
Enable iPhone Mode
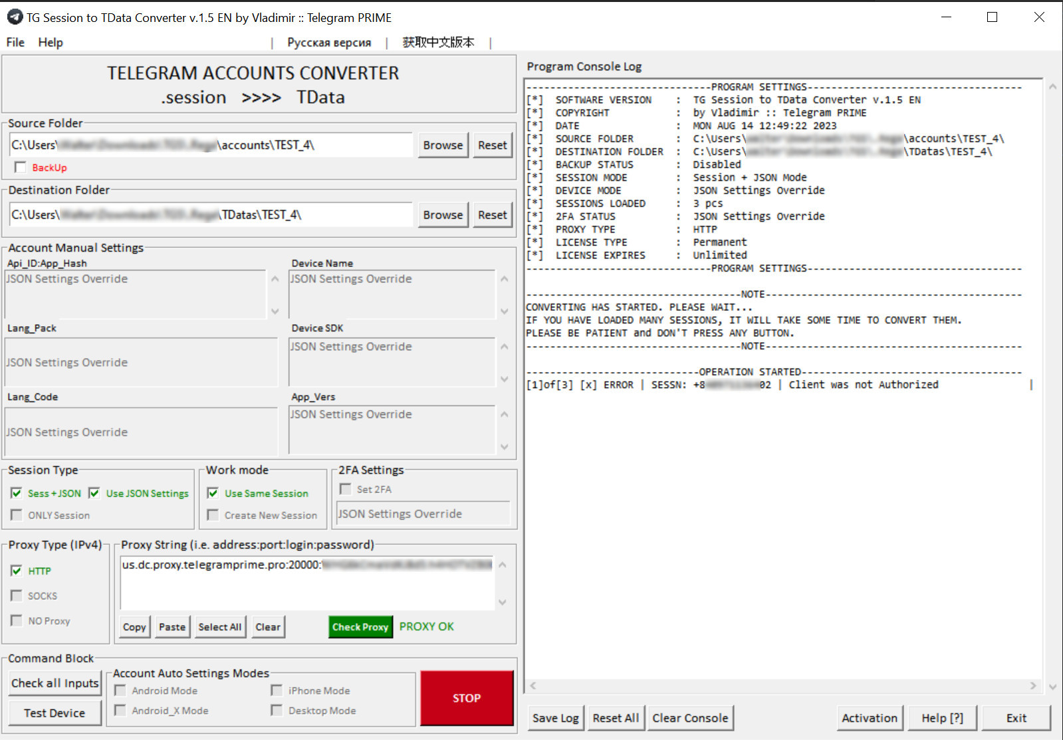pos(277,691)
